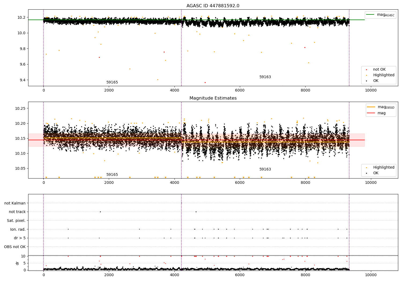Click the "59163" label in the middle plot
Image resolution: width=402 pixels, height=281 pixels.
265,169
